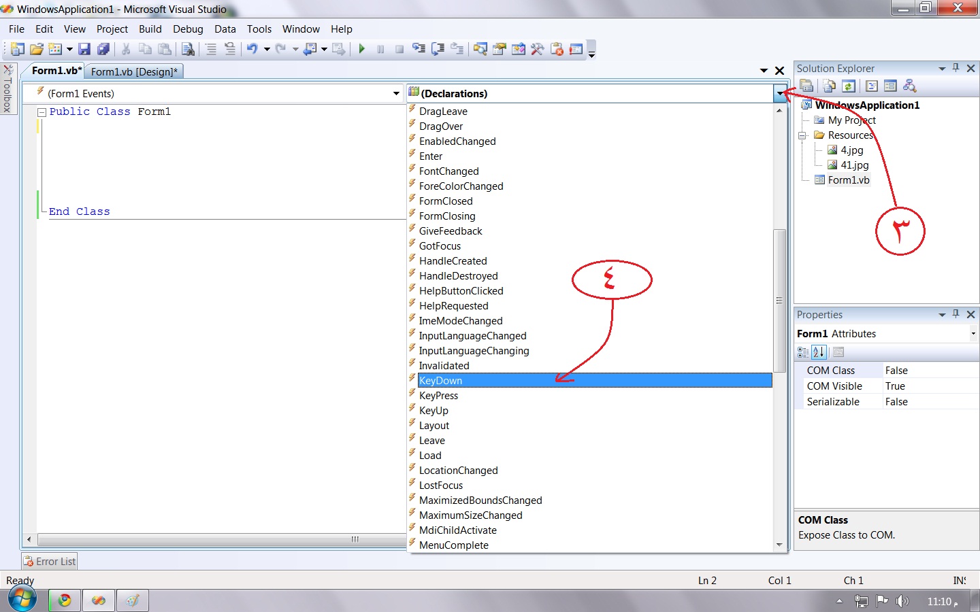Open Solution Explorer from the main toolbar
This screenshot has height=612, width=980.
480,49
